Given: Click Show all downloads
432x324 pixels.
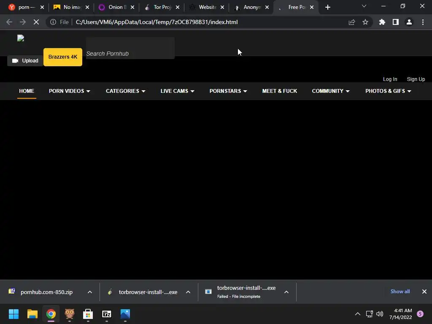Looking at the screenshot, I should point(400,292).
